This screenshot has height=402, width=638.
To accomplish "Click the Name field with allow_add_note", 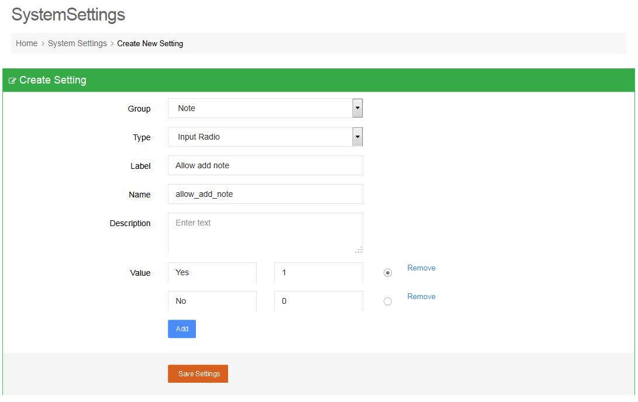I will 265,194.
